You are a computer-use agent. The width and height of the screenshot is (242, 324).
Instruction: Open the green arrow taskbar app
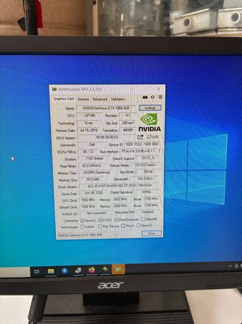[105, 269]
